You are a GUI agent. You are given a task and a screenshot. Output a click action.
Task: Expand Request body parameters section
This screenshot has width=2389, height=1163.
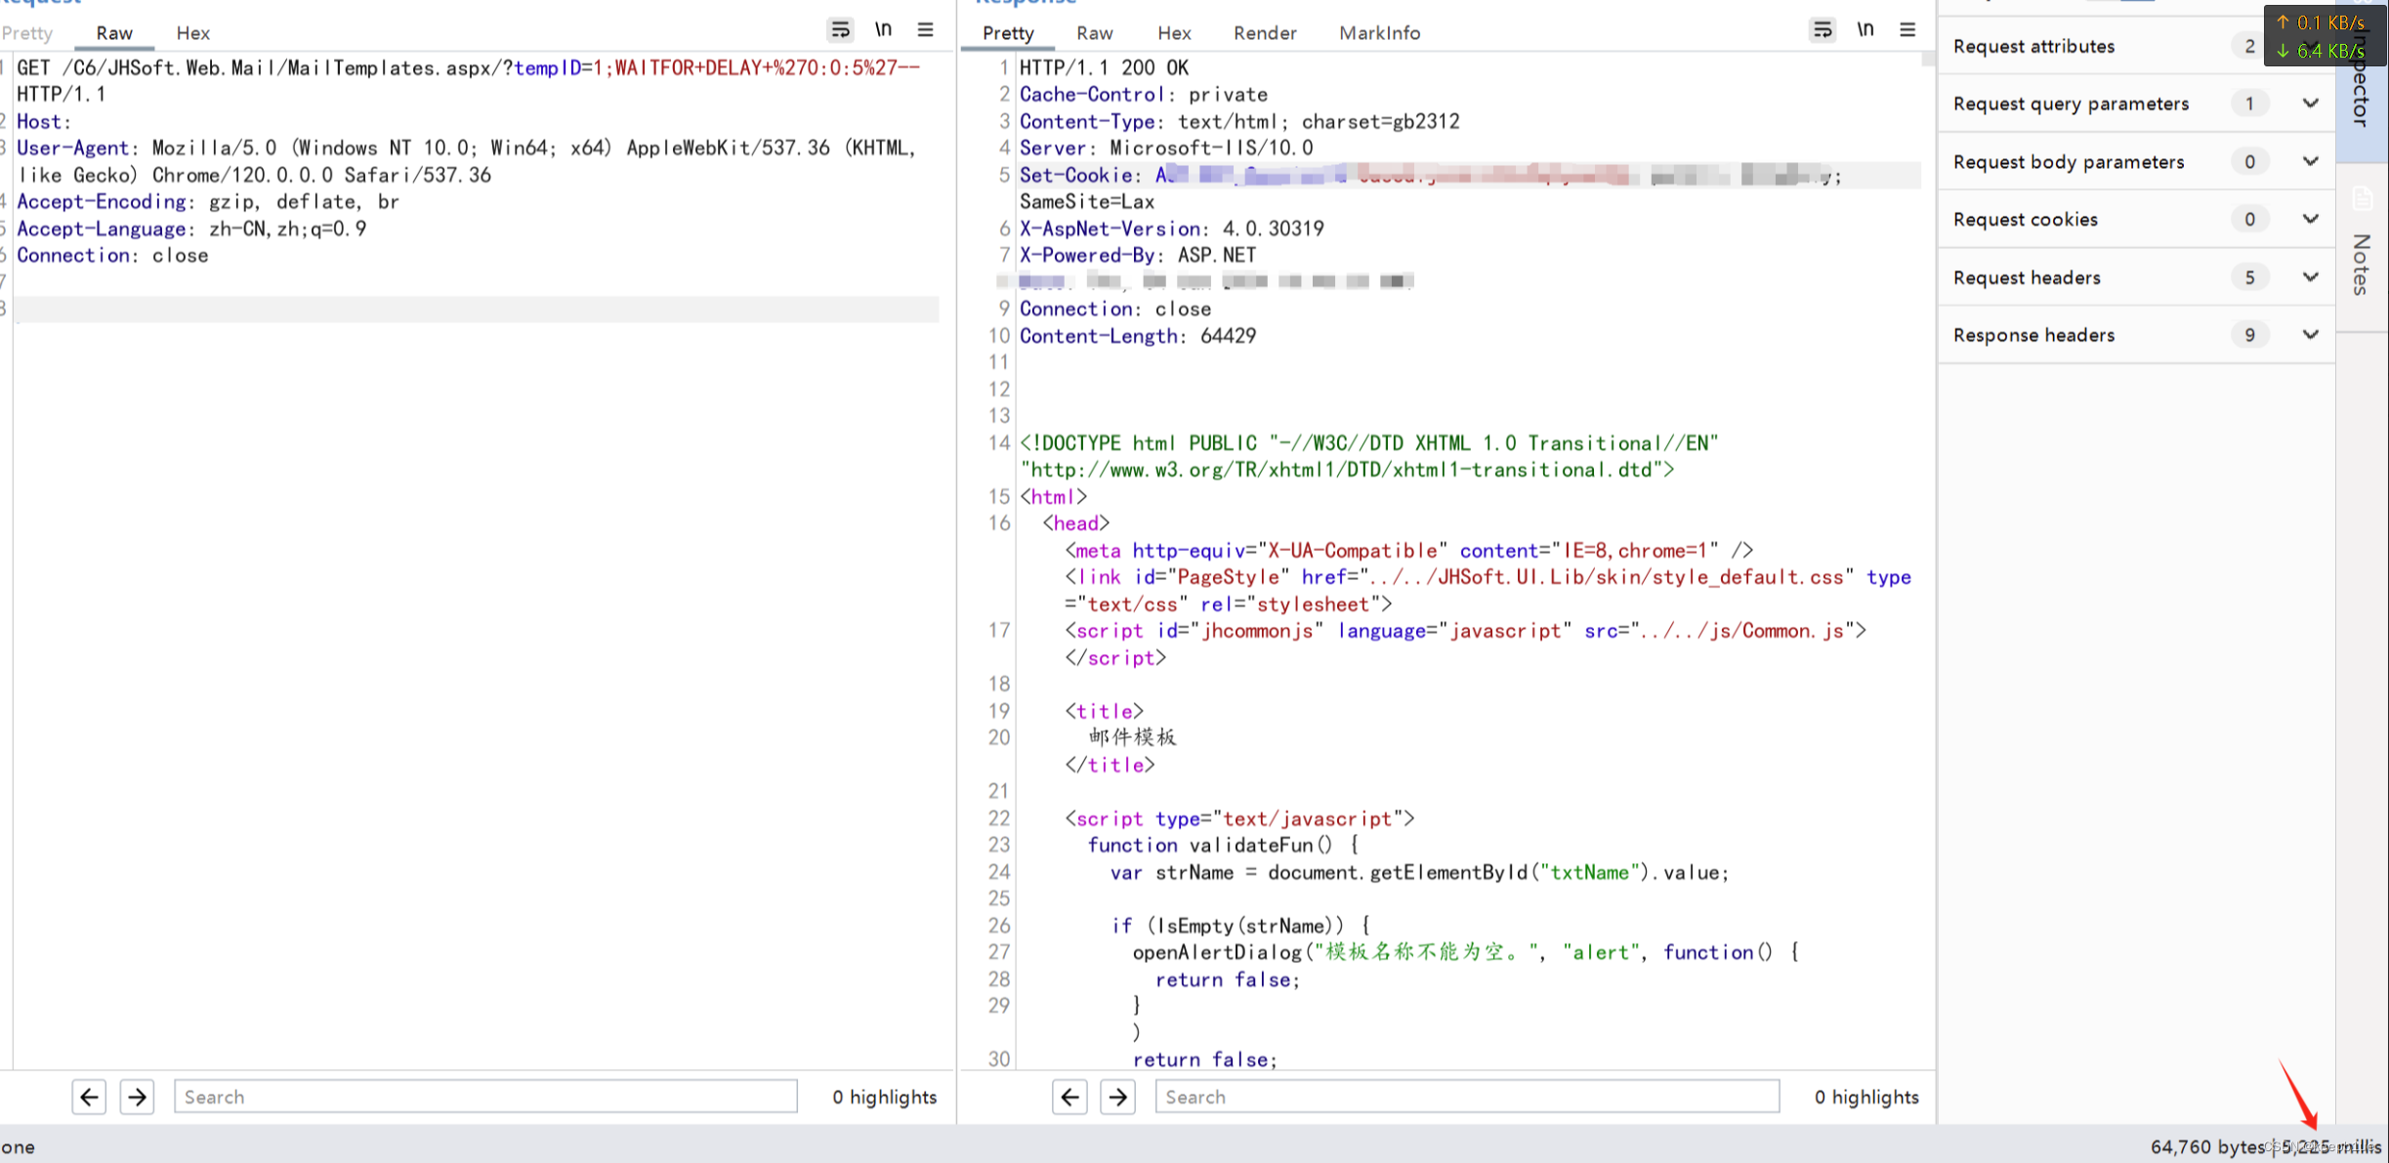click(x=2310, y=161)
